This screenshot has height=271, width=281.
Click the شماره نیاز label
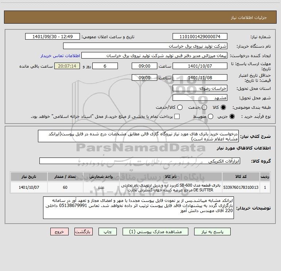pyautogui.click(x=261, y=37)
